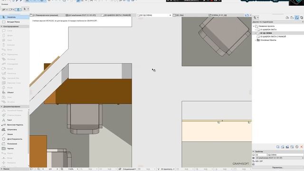Collapse the Свойства properties section

pyautogui.click(x=253, y=152)
